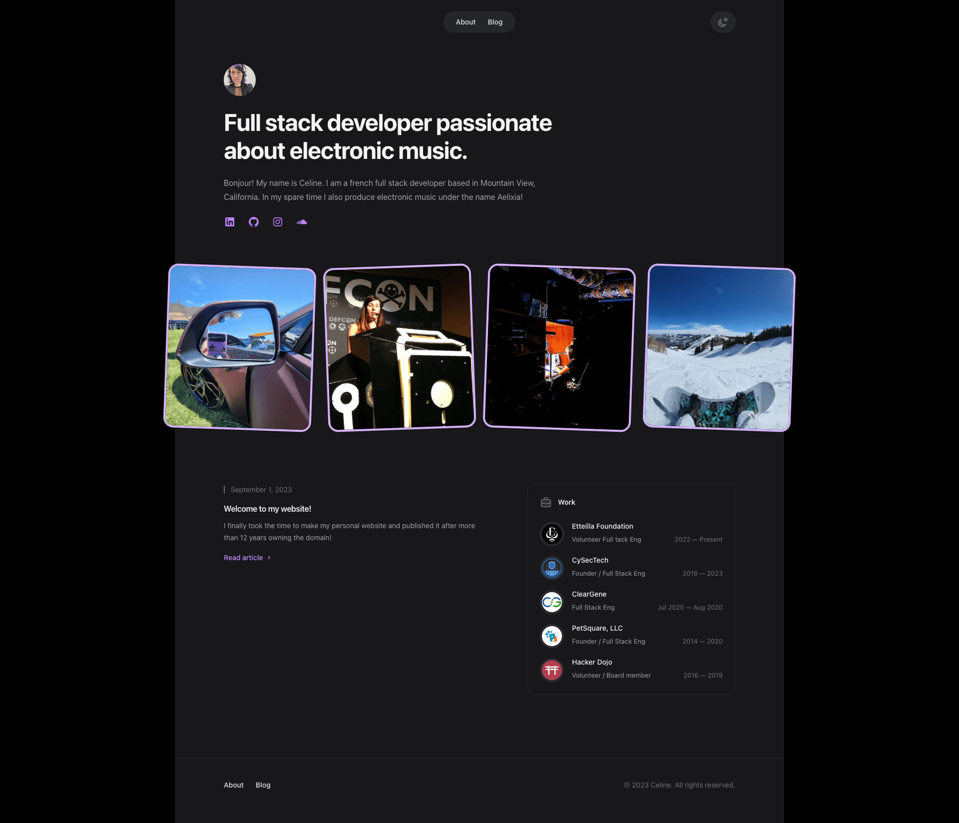Click the GitHub icon

254,222
